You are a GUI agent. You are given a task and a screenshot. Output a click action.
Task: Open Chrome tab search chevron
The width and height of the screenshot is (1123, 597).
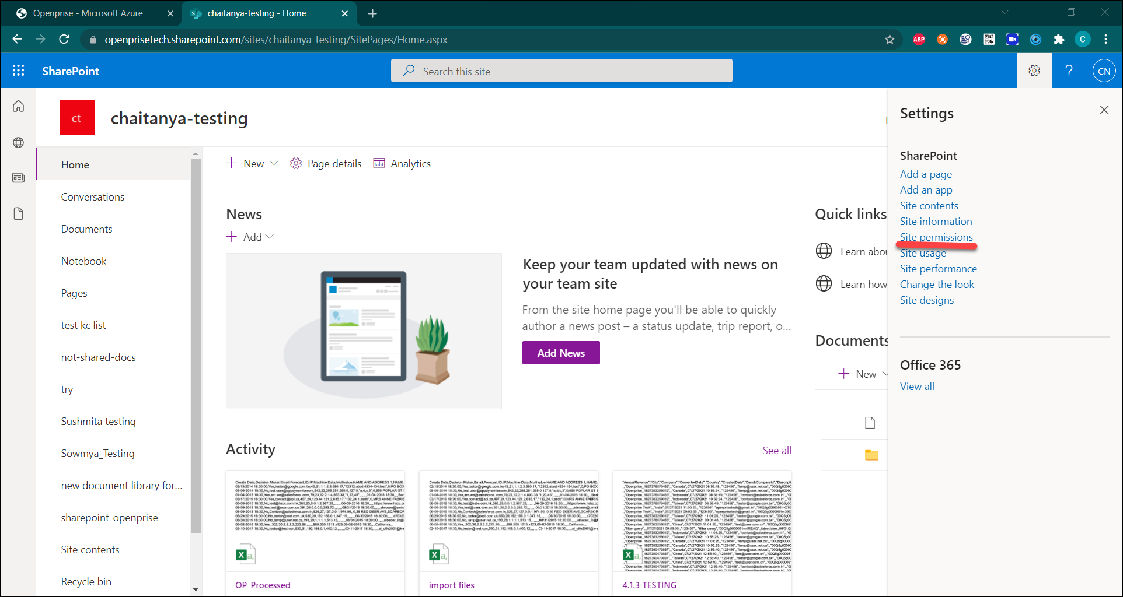click(x=1005, y=12)
